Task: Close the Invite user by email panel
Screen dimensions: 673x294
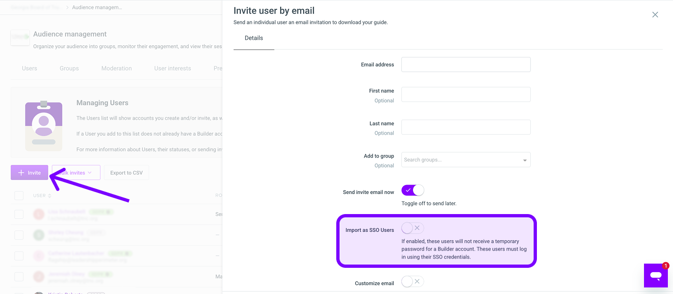Action: pos(655,14)
